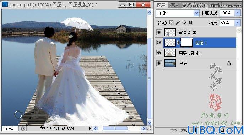The height and width of the screenshot is (135, 244).
Task: Click the 背景 layer name
Action: 183,63
